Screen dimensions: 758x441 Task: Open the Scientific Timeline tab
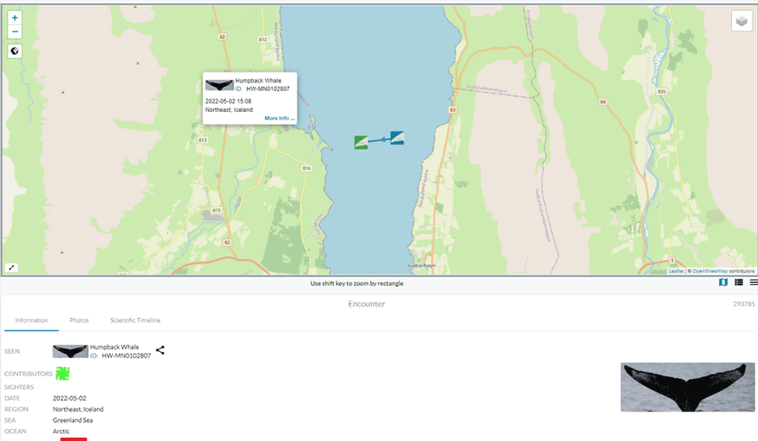(135, 321)
